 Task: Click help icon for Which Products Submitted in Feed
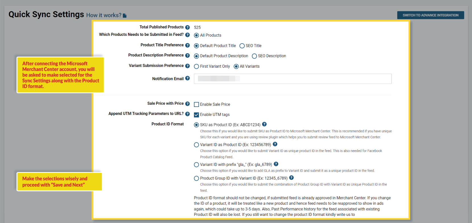point(187,35)
